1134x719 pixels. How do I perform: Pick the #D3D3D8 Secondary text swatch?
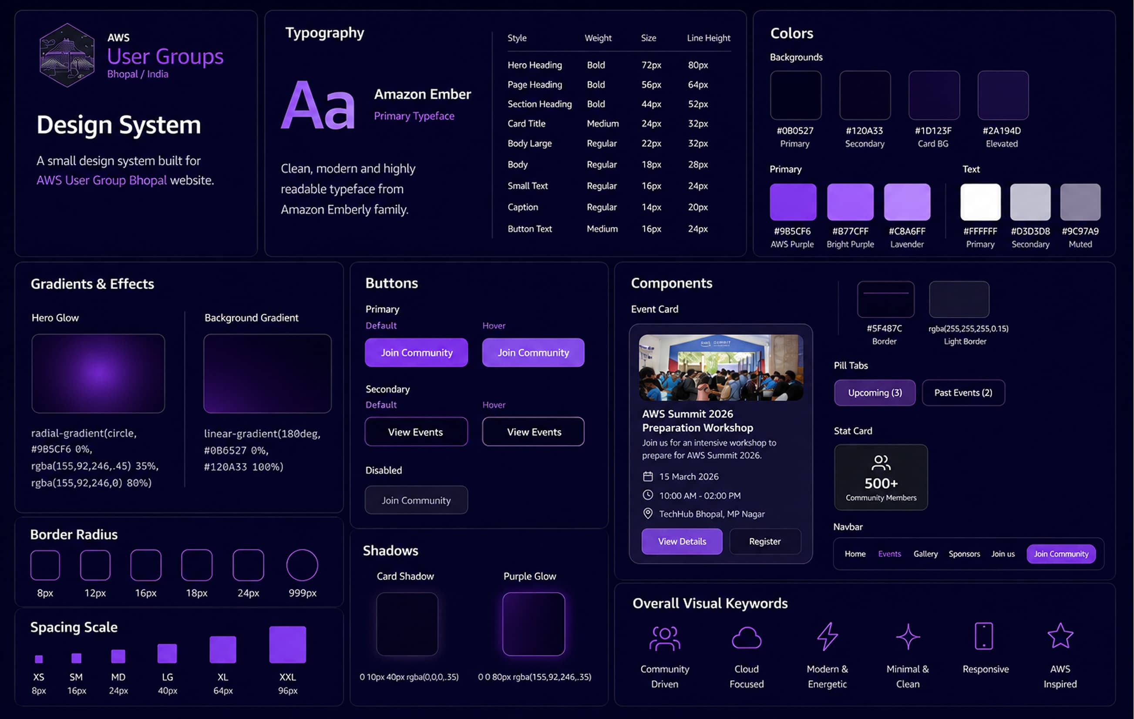(x=1030, y=202)
